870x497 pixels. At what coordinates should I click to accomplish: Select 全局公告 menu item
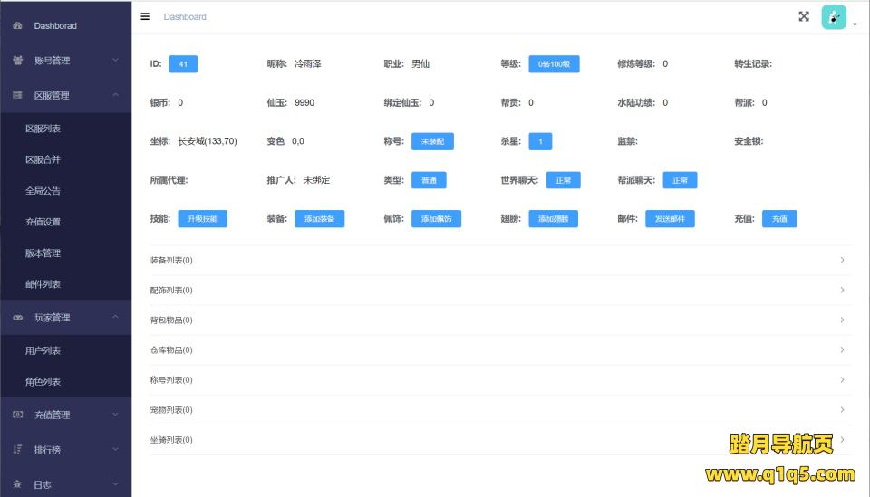[x=43, y=191]
